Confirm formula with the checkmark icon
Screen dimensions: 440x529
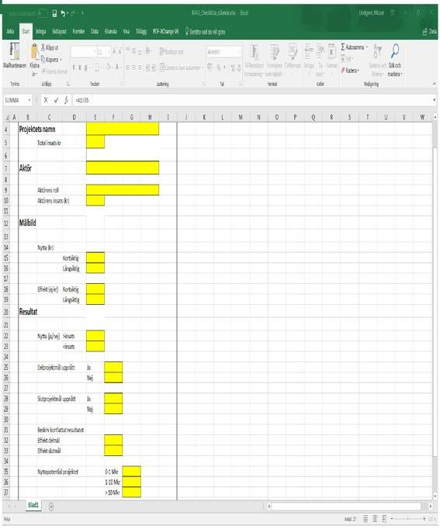tap(56, 100)
